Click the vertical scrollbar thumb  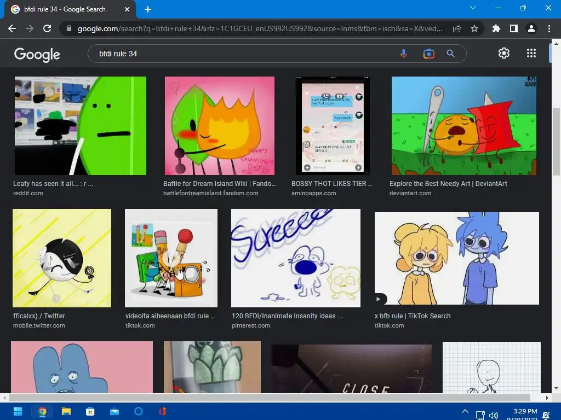556,141
